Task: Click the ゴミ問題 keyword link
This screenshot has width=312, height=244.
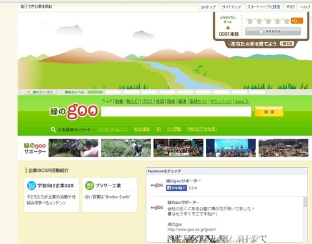Action: [x=174, y=129]
